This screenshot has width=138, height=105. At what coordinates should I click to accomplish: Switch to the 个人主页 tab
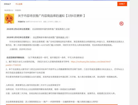click(x=19, y=4)
